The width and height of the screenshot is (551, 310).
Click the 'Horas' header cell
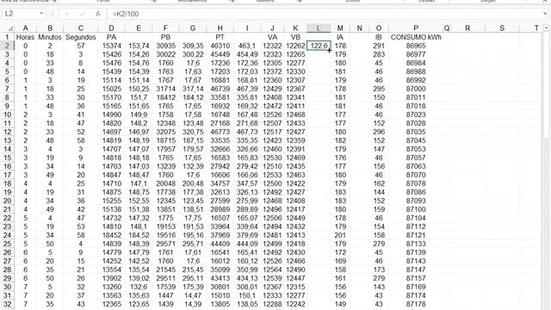[x=25, y=37]
